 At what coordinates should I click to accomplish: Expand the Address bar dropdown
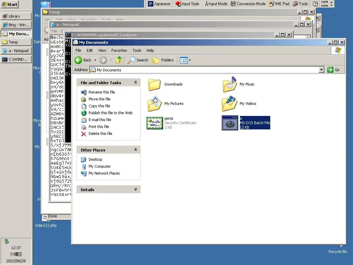coord(322,70)
